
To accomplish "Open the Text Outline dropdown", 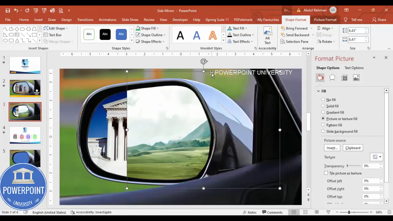I will [x=253, y=35].
